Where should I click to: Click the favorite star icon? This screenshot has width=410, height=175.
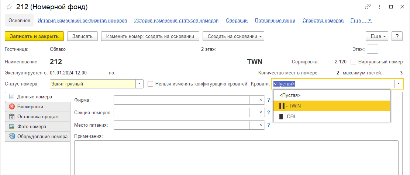click(x=9, y=7)
